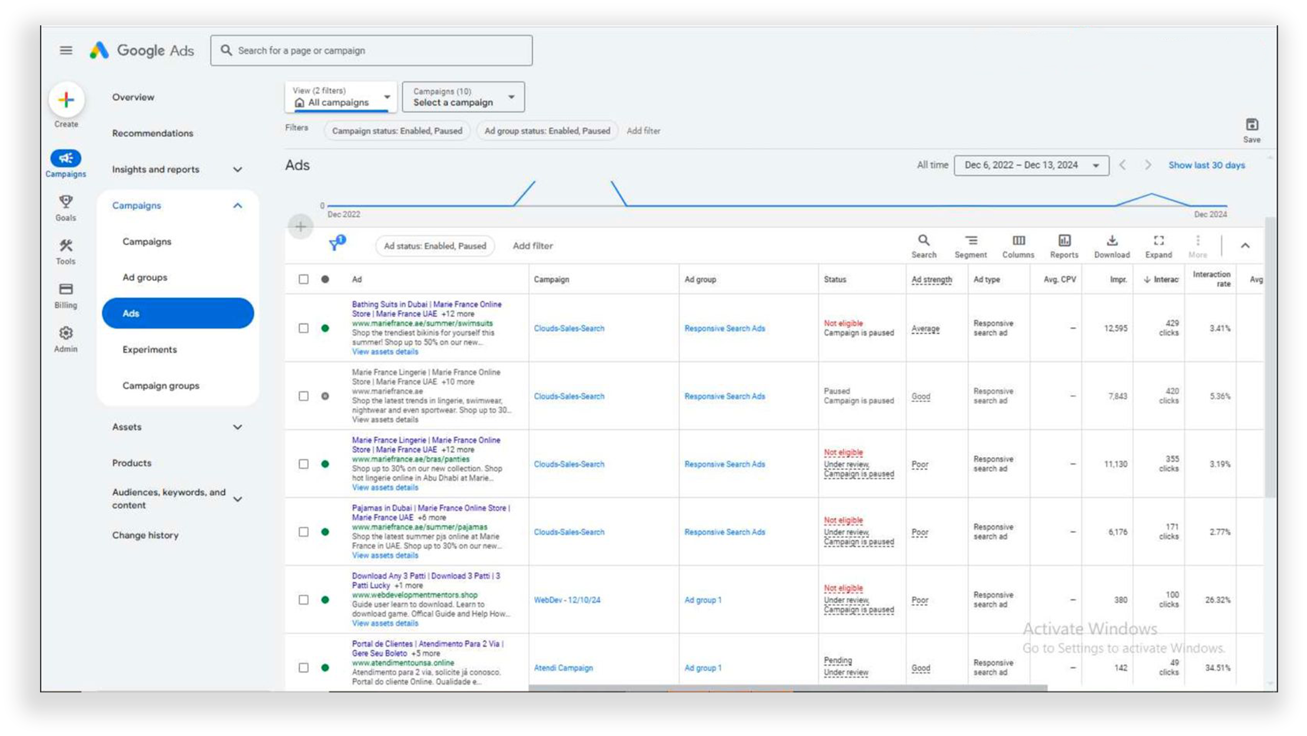The height and width of the screenshot is (736, 1307).
Task: Check the paused Marie France Lingerie ad row
Action: 303,396
